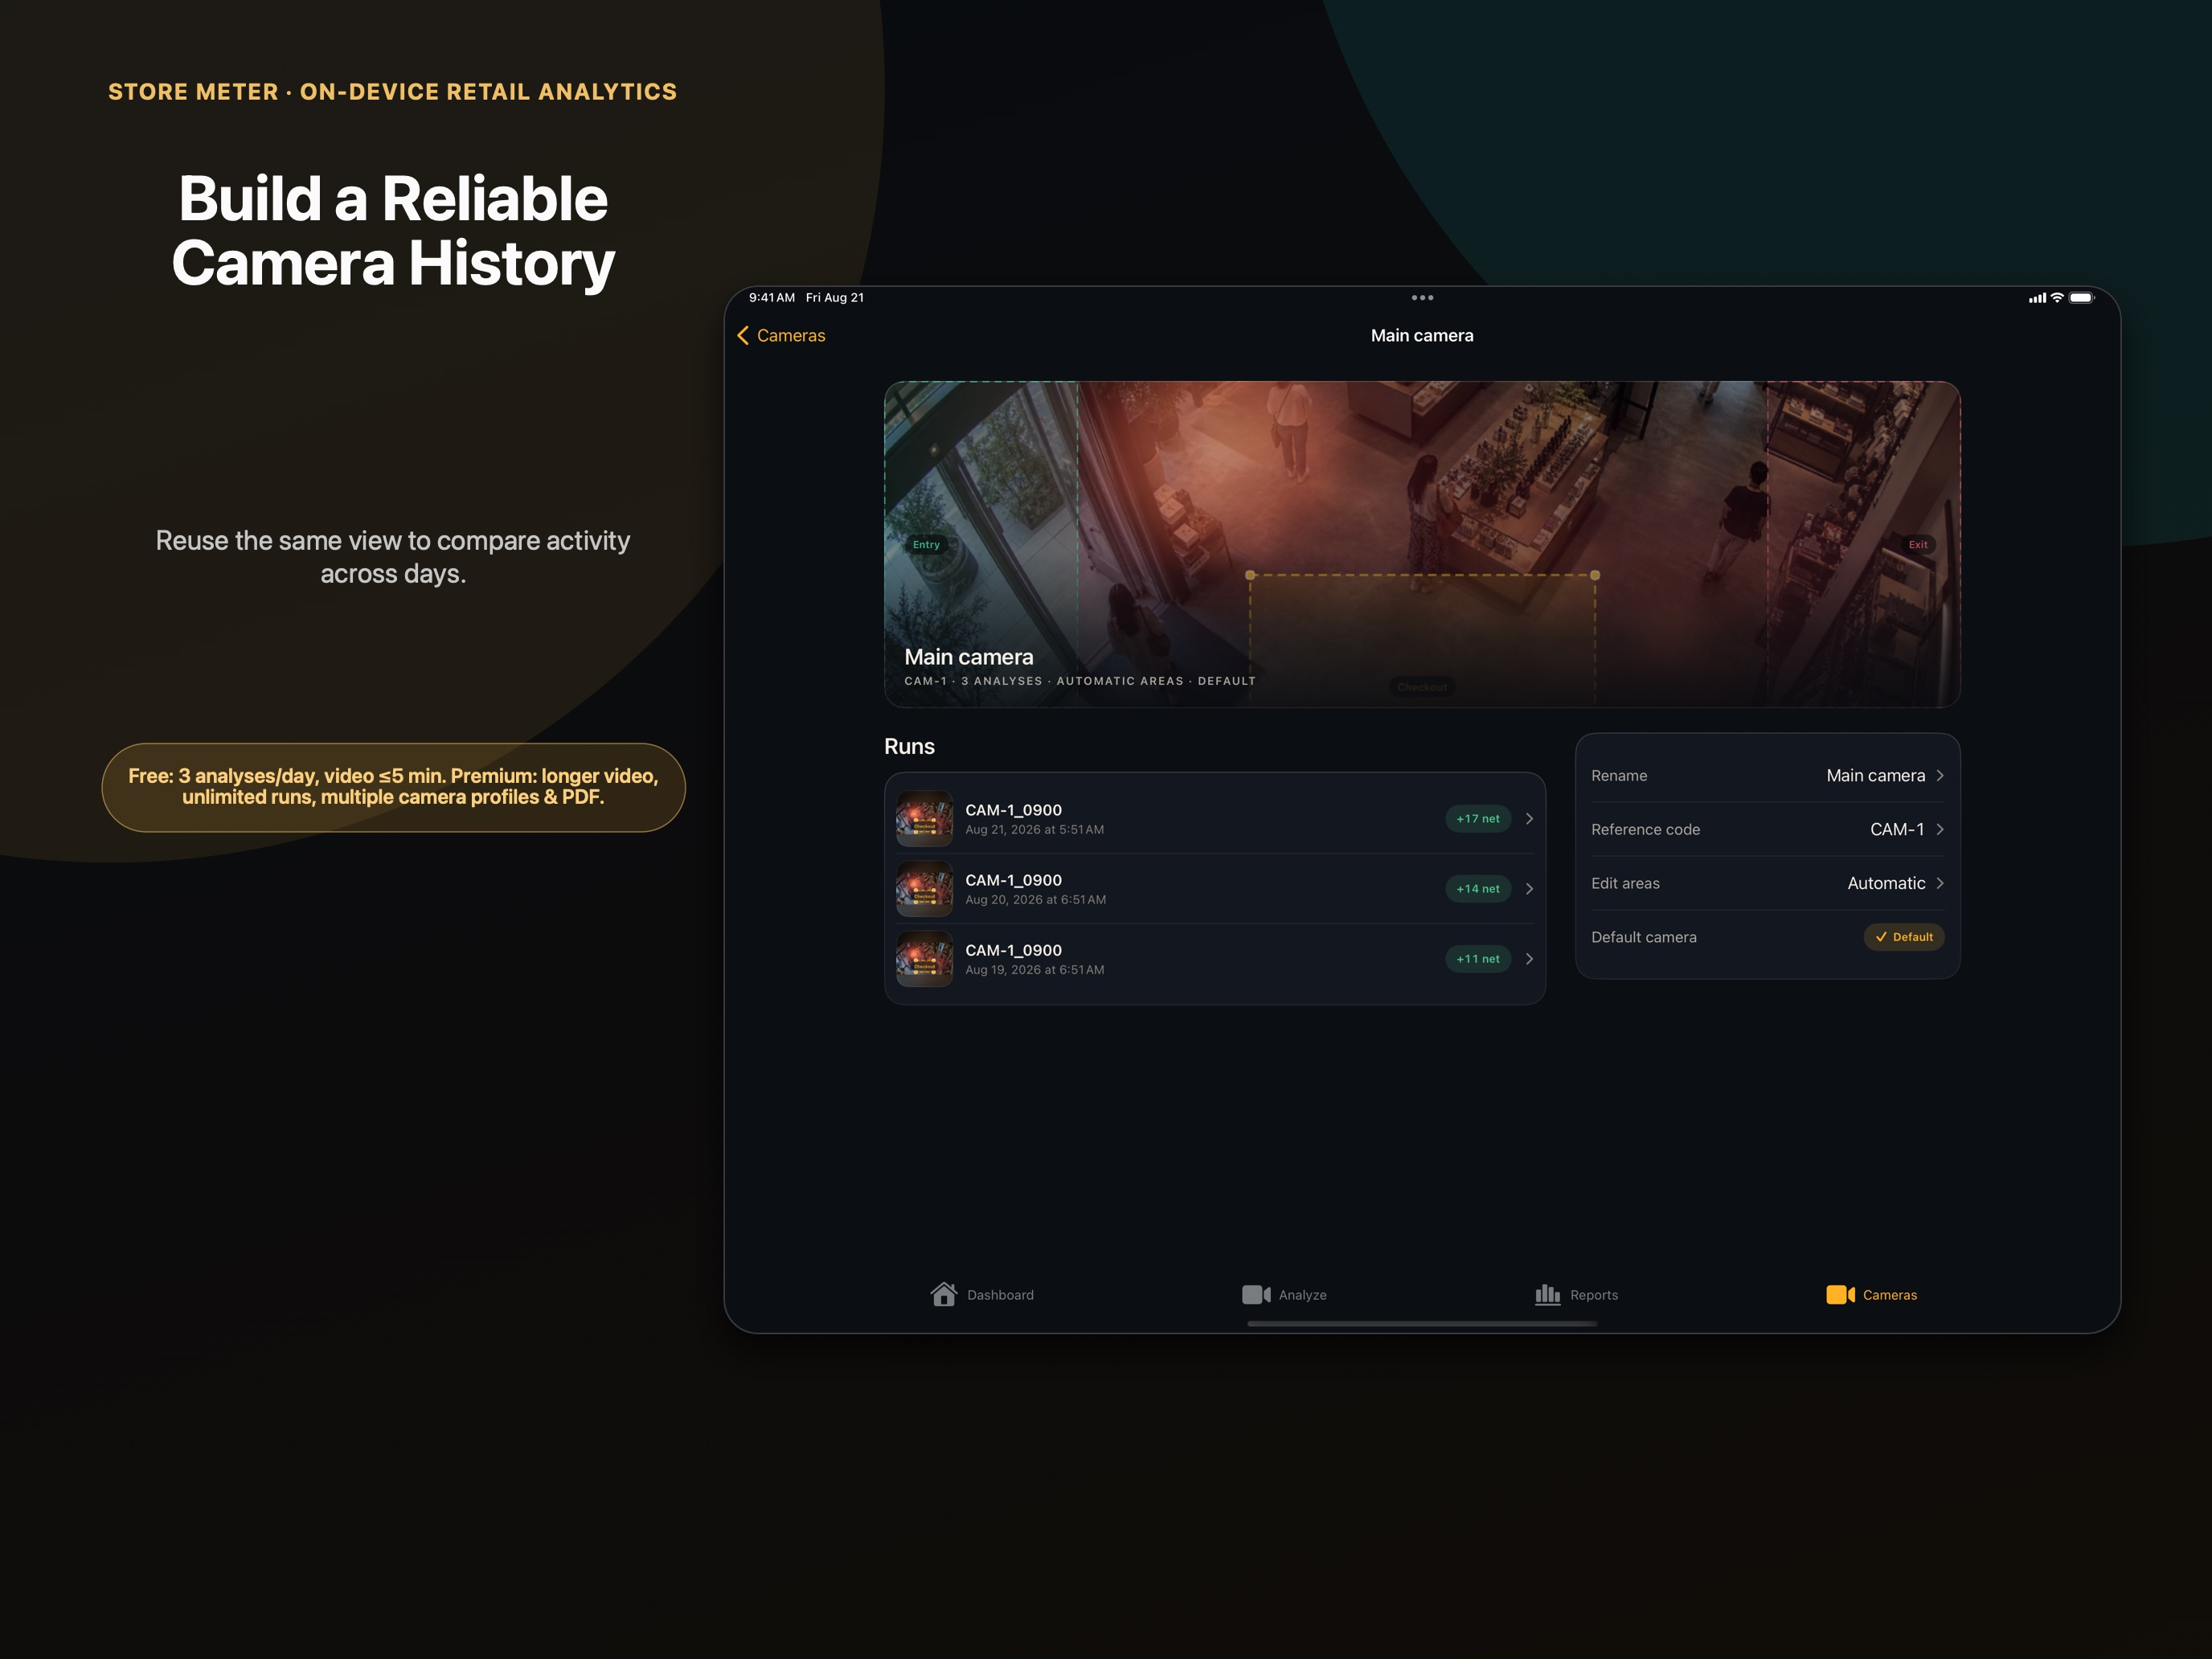The width and height of the screenshot is (2212, 1659).
Task: Select the Entry zone label on the preview
Action: pyautogui.click(x=926, y=545)
